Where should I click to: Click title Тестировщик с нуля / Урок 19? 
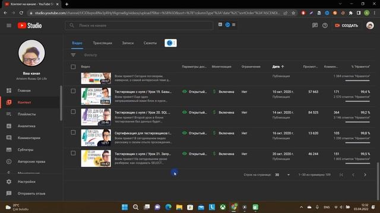click(x=143, y=92)
